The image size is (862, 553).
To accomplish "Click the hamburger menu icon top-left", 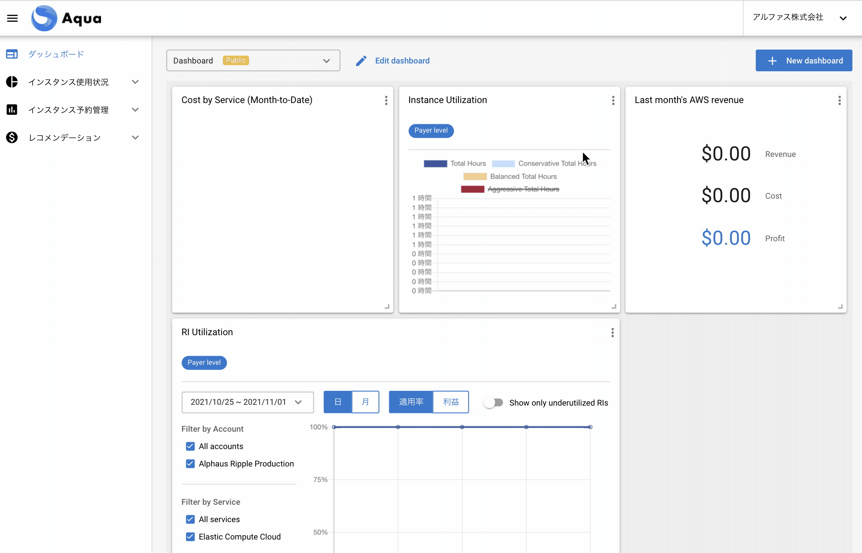I will coord(12,17).
